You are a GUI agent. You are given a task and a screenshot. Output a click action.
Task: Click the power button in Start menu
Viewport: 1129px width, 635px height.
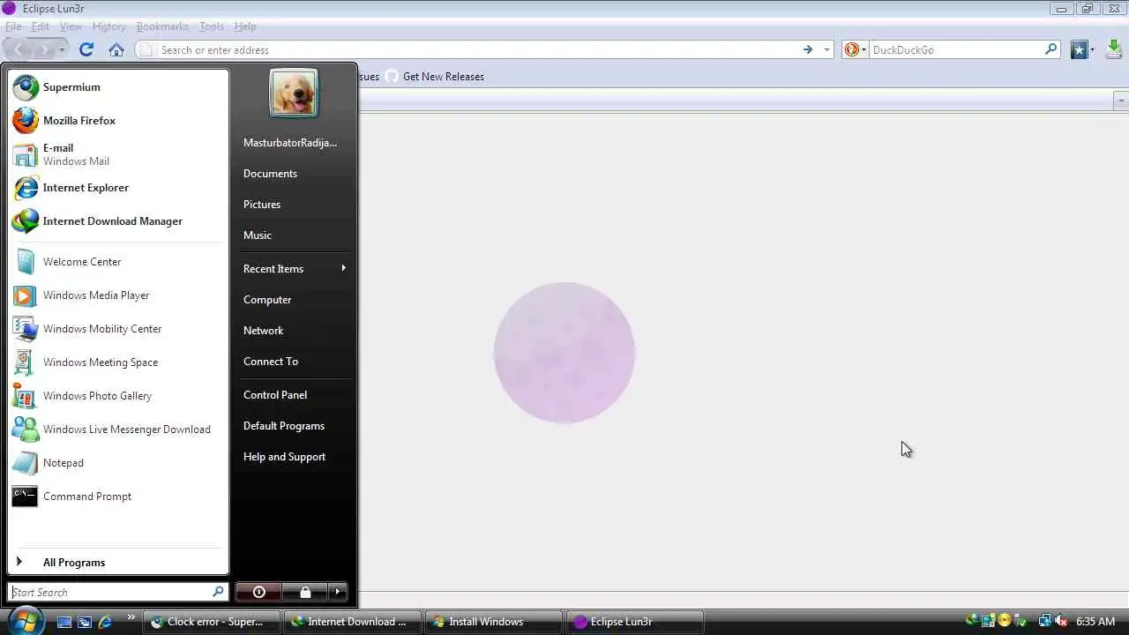coord(258,592)
